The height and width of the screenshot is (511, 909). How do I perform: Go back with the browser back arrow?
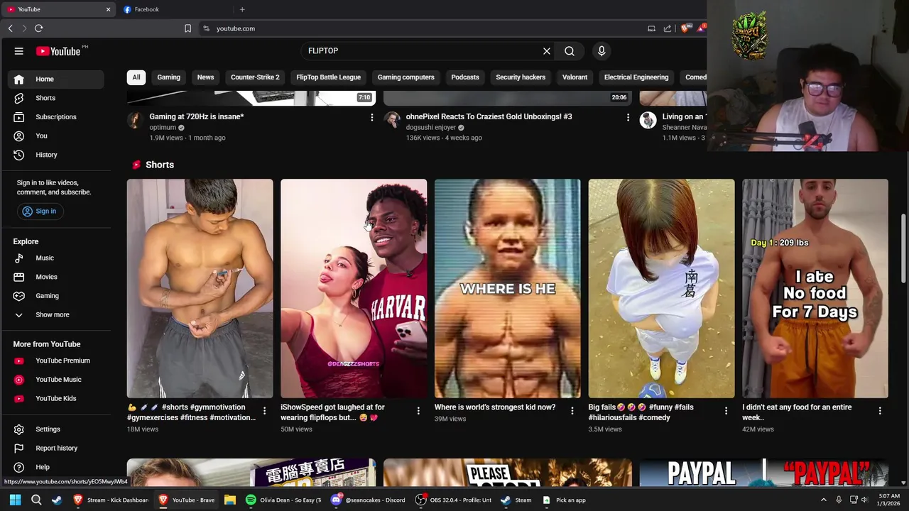click(x=10, y=28)
